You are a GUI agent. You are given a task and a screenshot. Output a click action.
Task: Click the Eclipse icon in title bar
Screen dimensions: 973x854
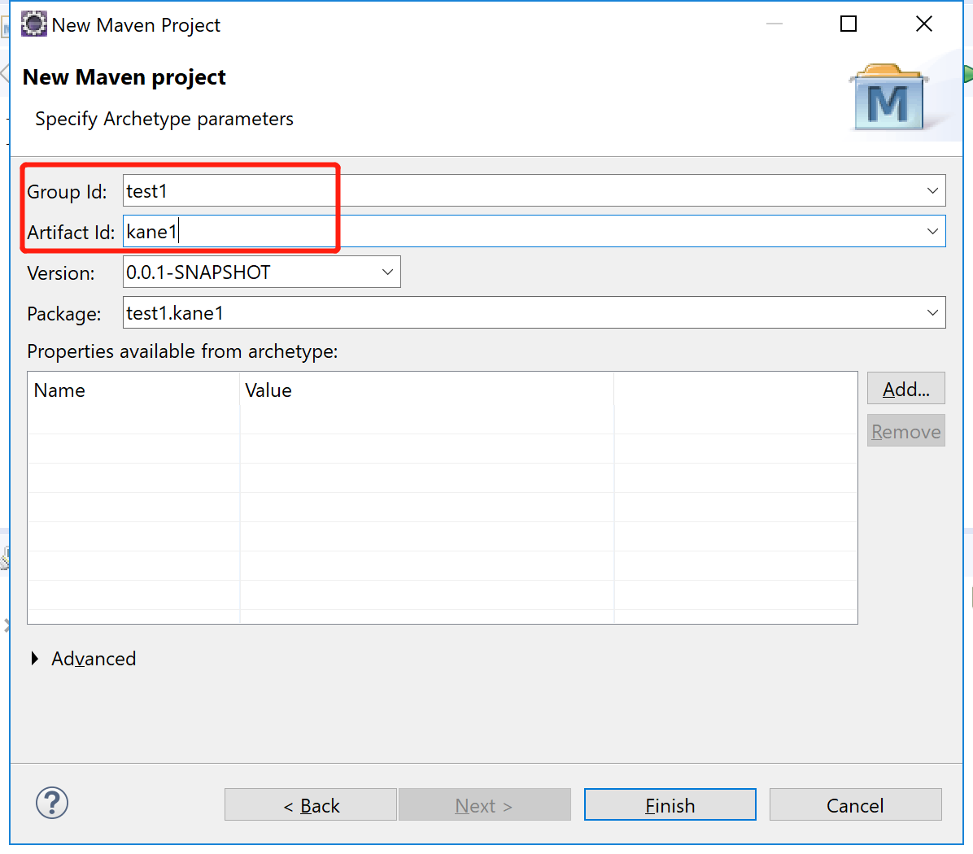[x=33, y=24]
